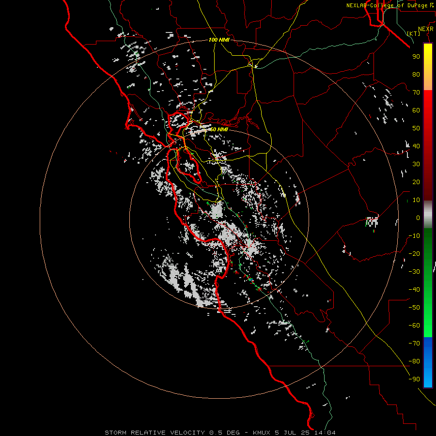Click the -20 scale value

point(414,253)
